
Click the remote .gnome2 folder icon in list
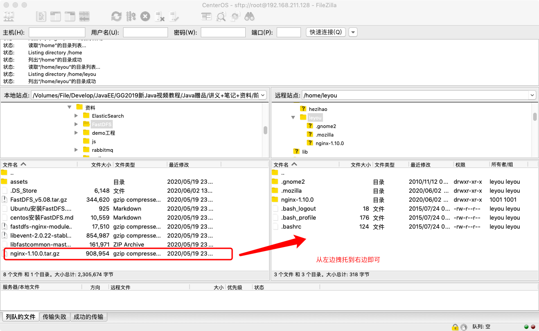tap(275, 181)
